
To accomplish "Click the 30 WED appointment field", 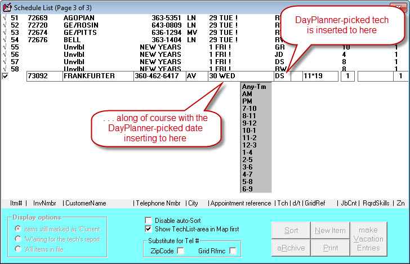I will click(239, 76).
